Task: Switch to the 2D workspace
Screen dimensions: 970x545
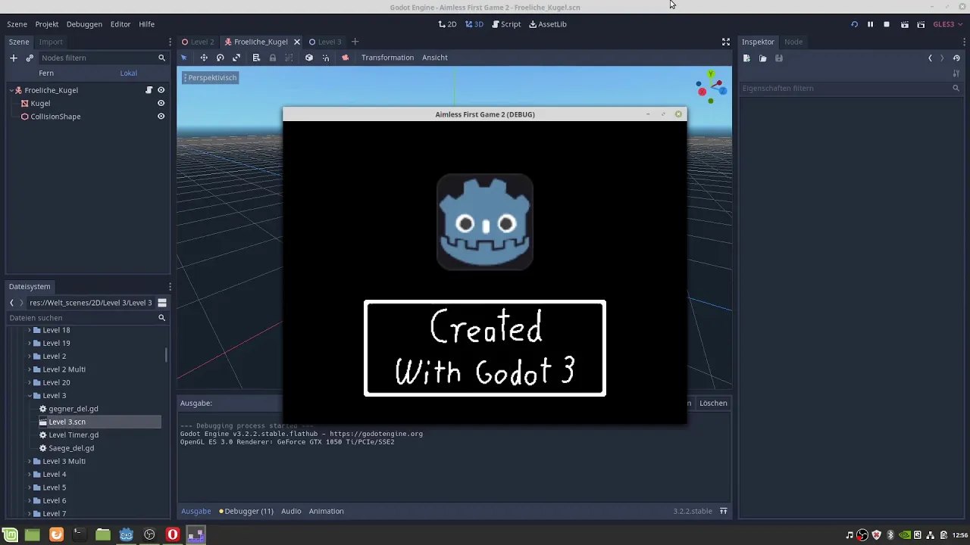Action: (447, 24)
